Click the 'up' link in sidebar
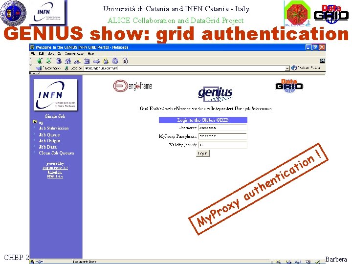The image size is (352, 264). (41, 122)
